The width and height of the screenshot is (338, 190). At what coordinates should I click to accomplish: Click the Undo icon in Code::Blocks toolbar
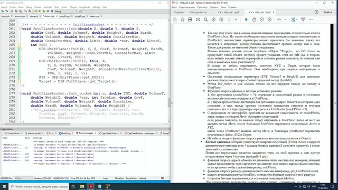[2, 11]
